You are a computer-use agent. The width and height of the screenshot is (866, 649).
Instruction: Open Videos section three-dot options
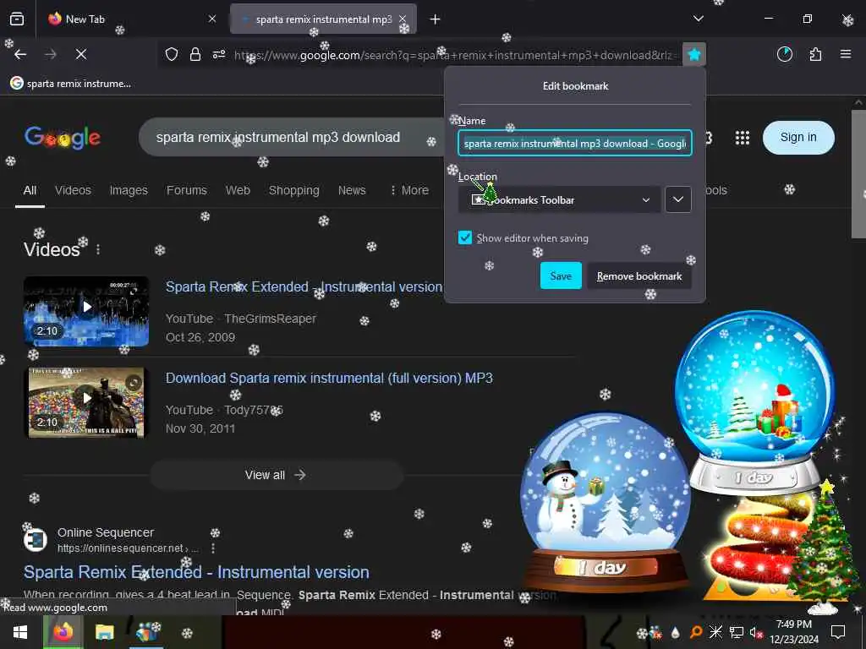(x=98, y=249)
